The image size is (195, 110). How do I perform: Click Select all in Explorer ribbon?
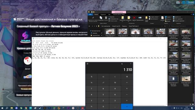tap(177, 17)
